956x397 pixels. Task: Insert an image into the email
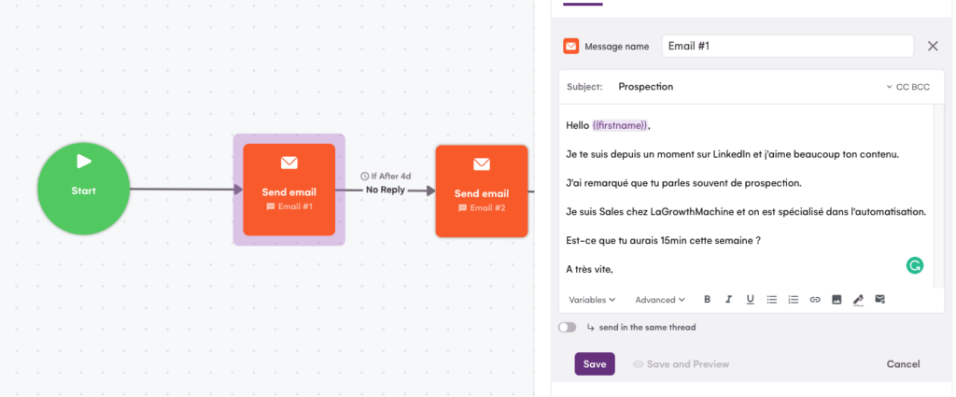tap(836, 300)
